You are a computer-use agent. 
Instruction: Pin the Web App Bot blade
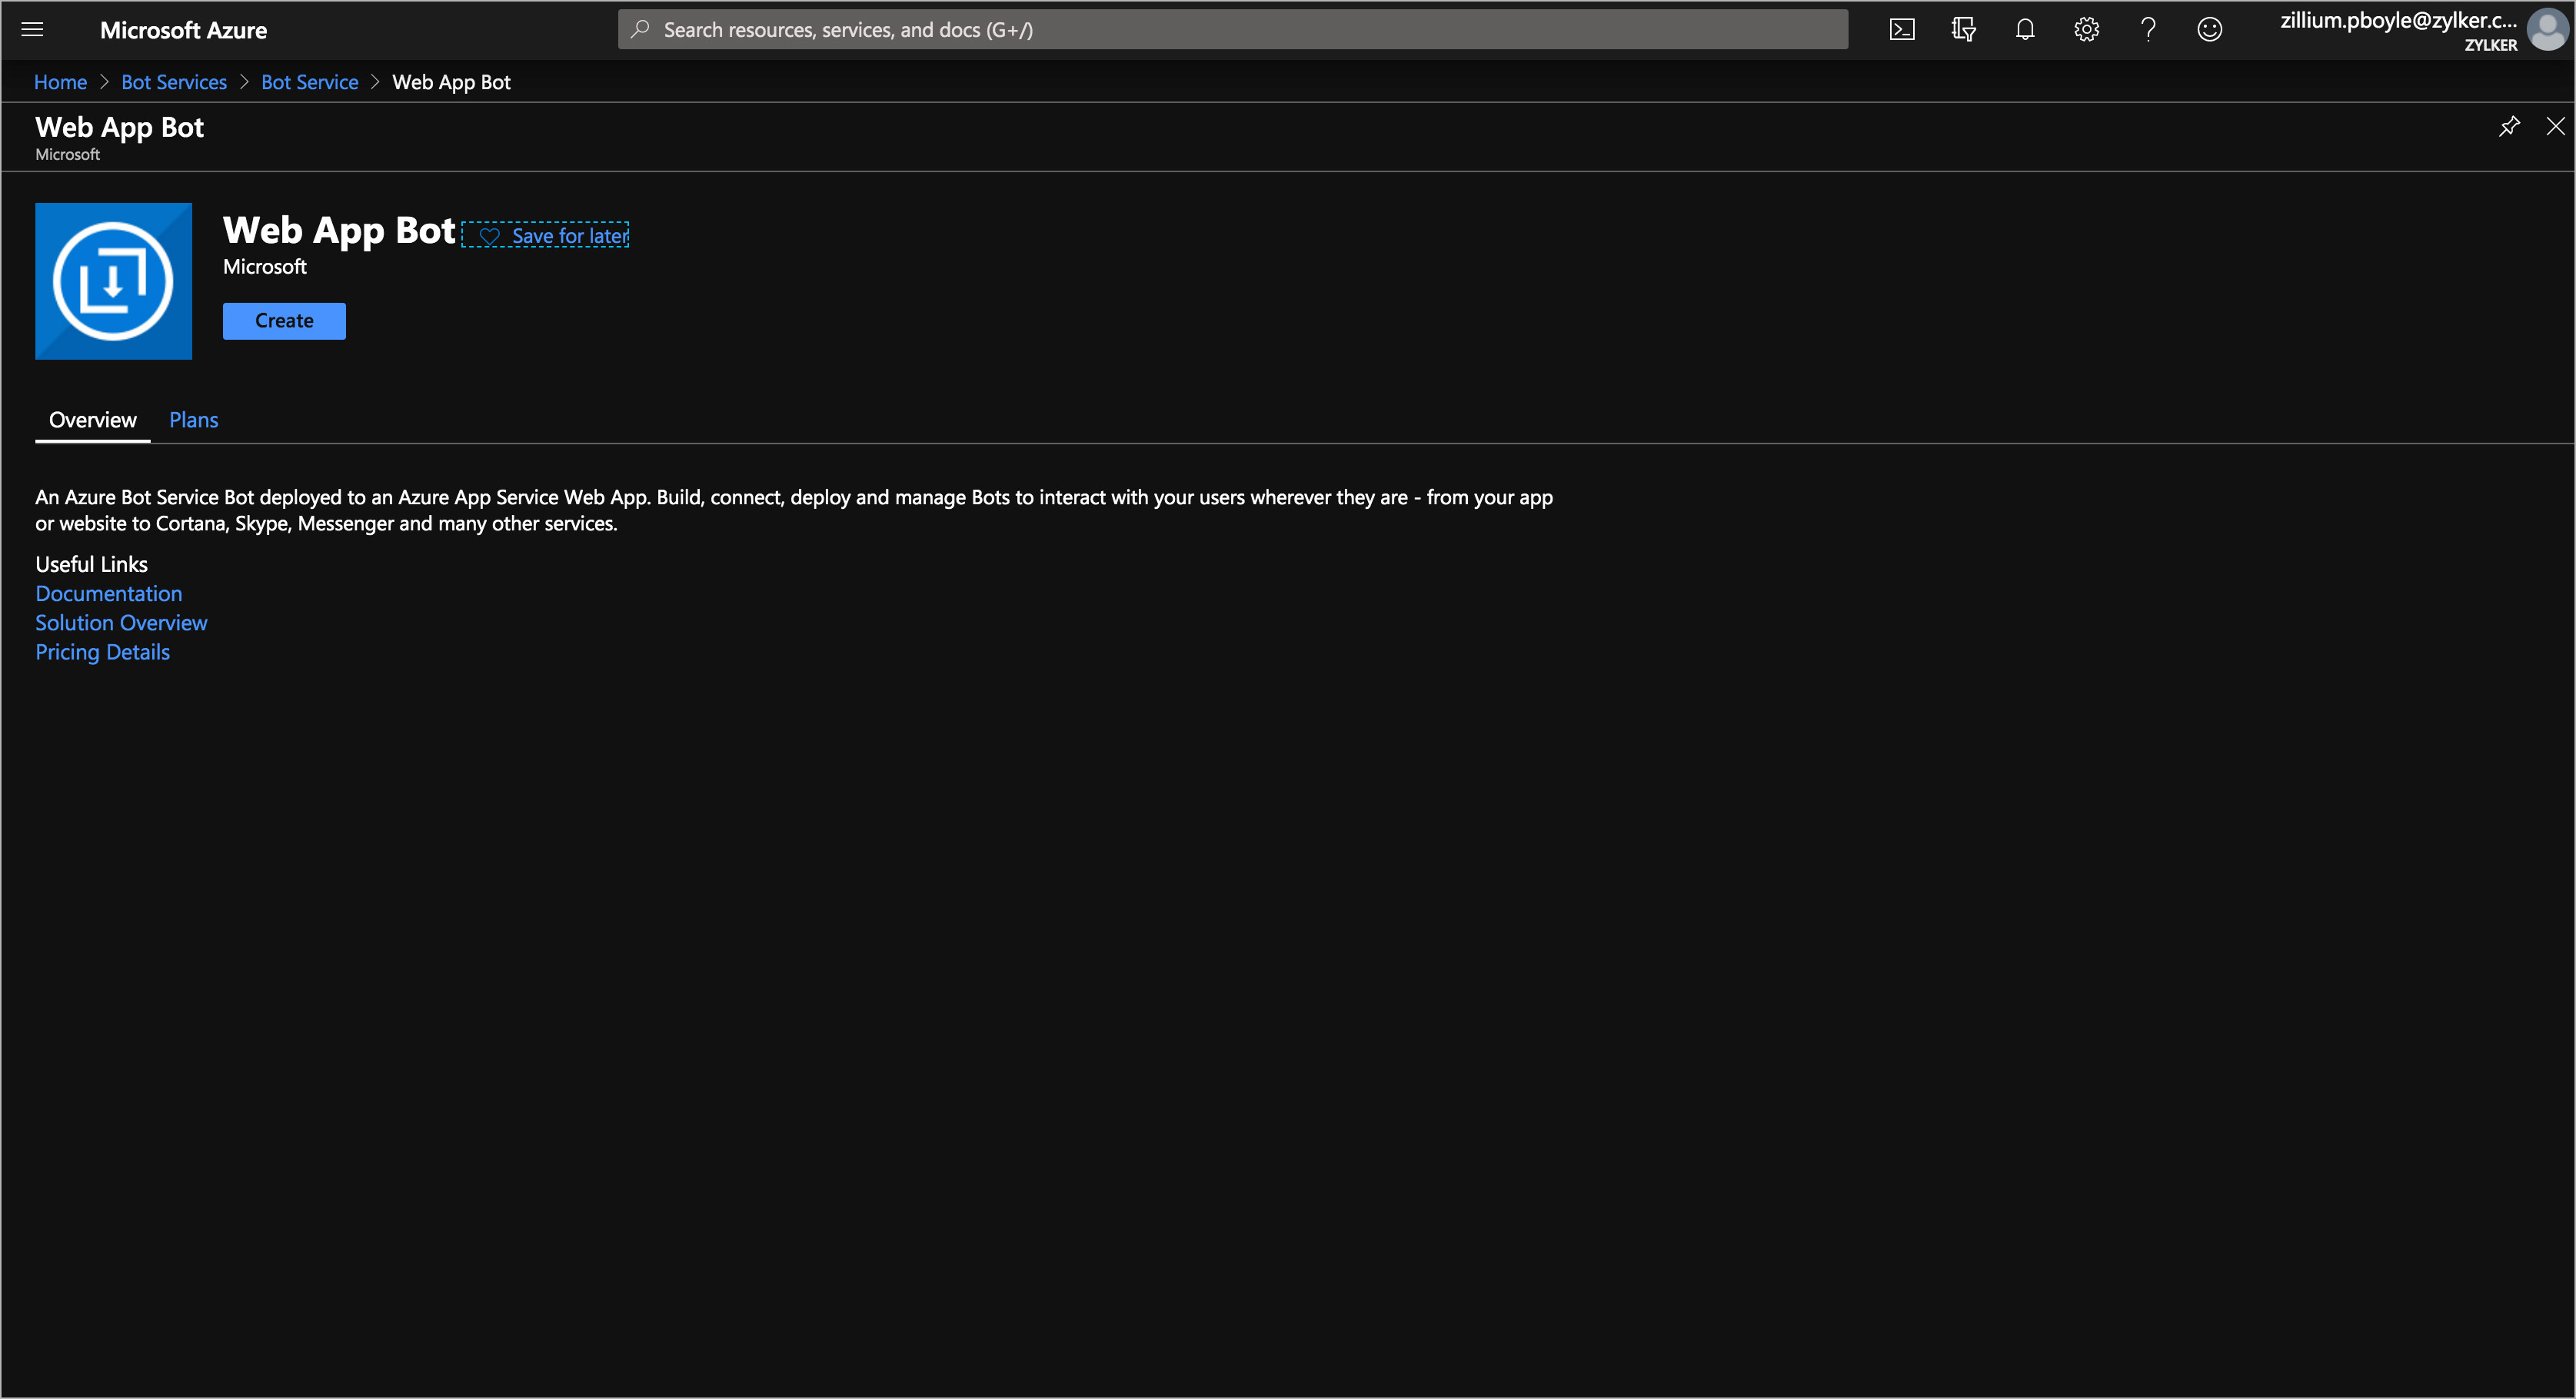point(2509,126)
